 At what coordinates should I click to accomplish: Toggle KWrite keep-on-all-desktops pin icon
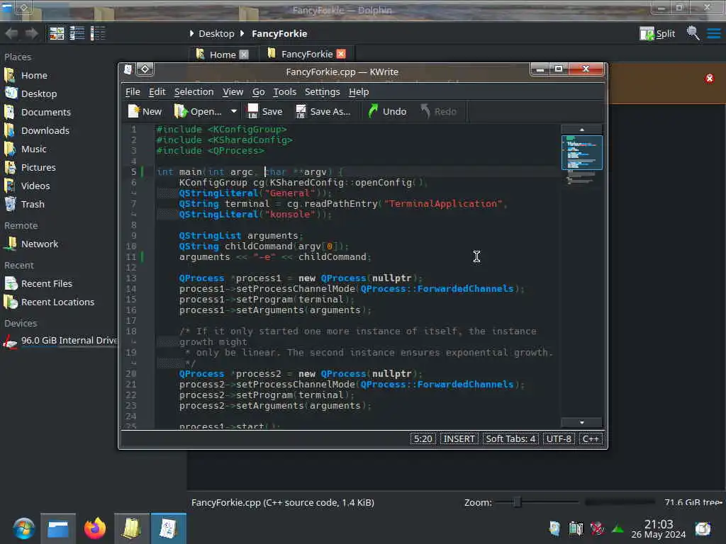tap(145, 69)
